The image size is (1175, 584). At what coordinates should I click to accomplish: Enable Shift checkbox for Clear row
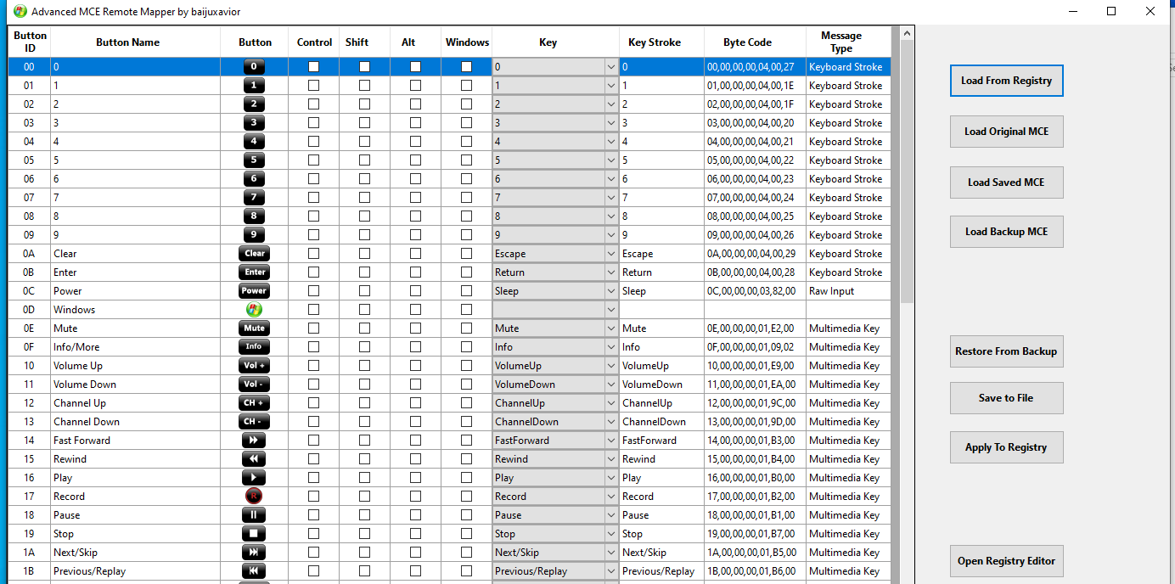click(364, 253)
